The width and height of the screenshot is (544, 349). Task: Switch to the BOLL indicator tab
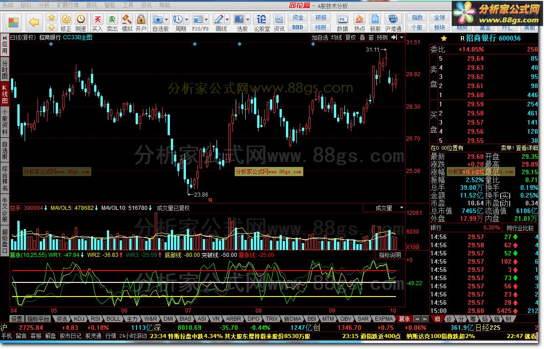tap(113, 319)
